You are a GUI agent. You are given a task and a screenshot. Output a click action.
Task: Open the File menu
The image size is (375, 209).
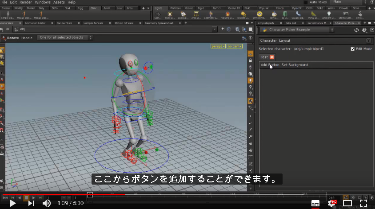pos(4,2)
